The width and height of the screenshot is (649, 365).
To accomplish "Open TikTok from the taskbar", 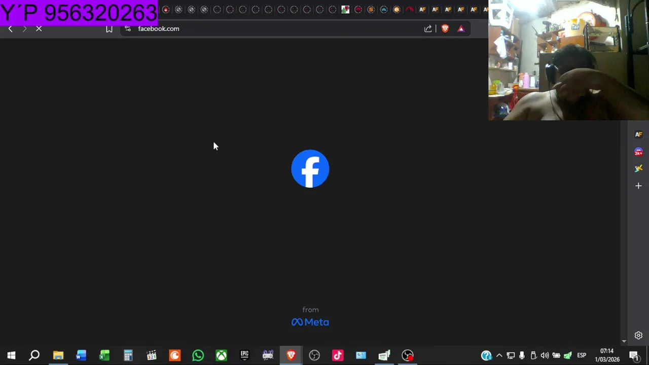I will pyautogui.click(x=338, y=355).
